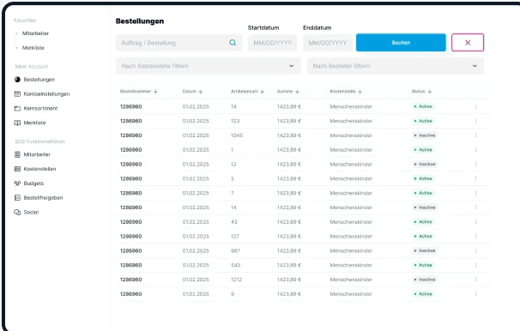520x331 pixels.
Task: Open three-dot menu for row with 1045 articles
Action: (x=475, y=135)
